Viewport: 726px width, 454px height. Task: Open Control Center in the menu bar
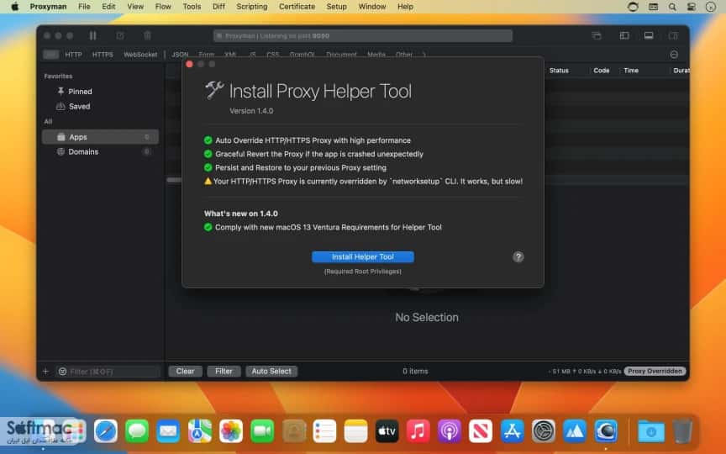[x=692, y=7]
